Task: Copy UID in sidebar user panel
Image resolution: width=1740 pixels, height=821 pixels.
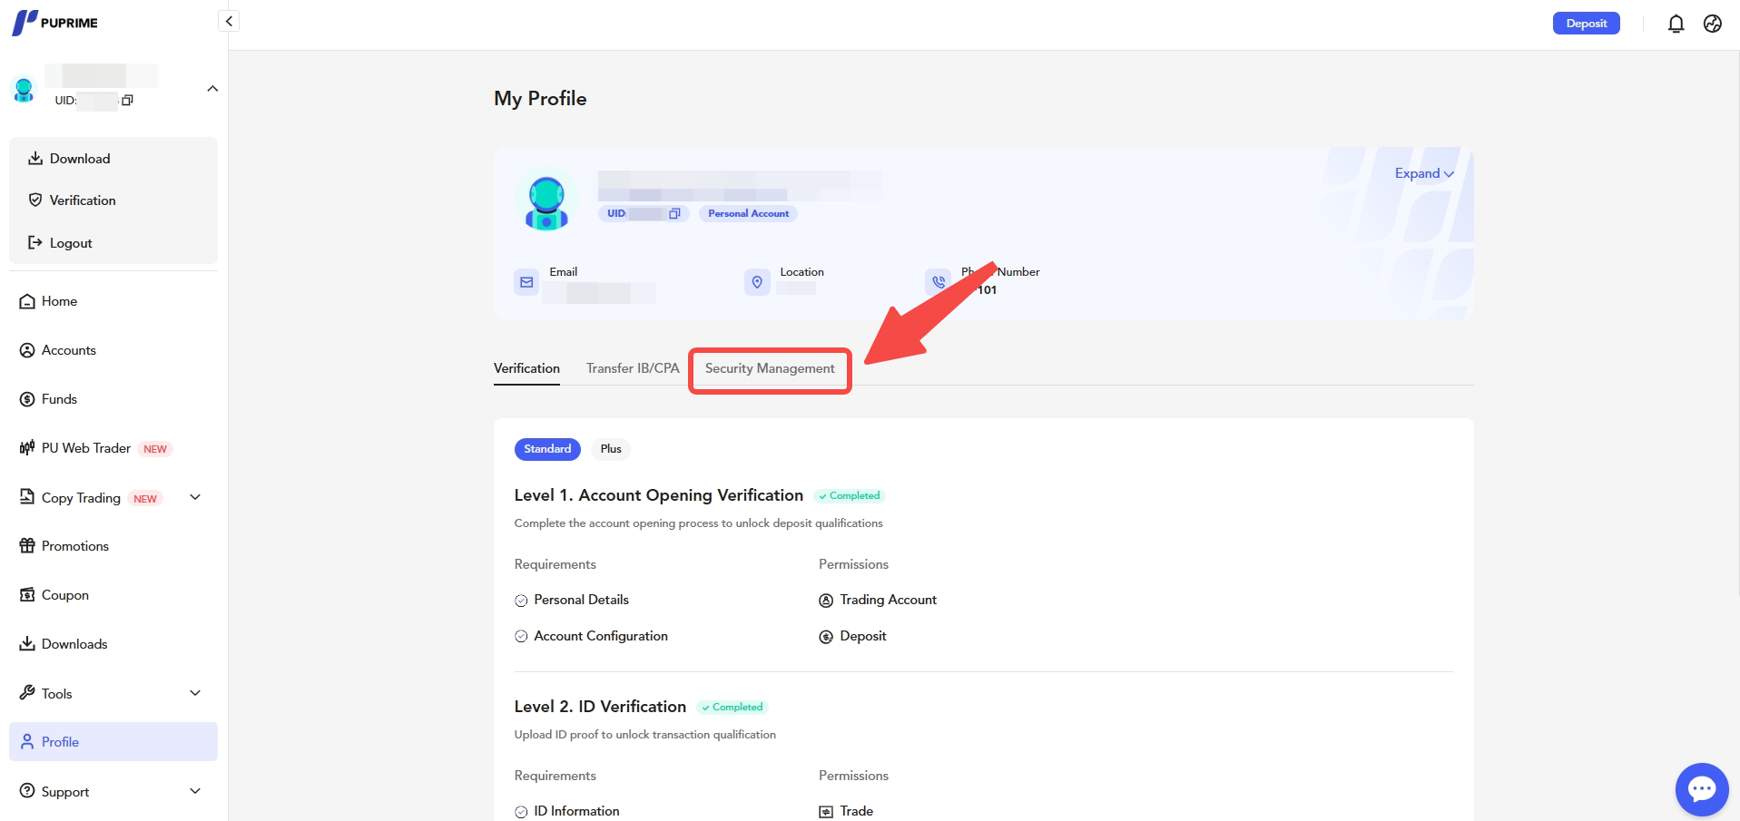Action: point(128,101)
